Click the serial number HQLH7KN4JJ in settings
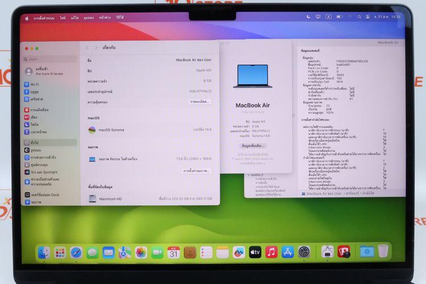This screenshot has width=426, height=284. [201, 91]
